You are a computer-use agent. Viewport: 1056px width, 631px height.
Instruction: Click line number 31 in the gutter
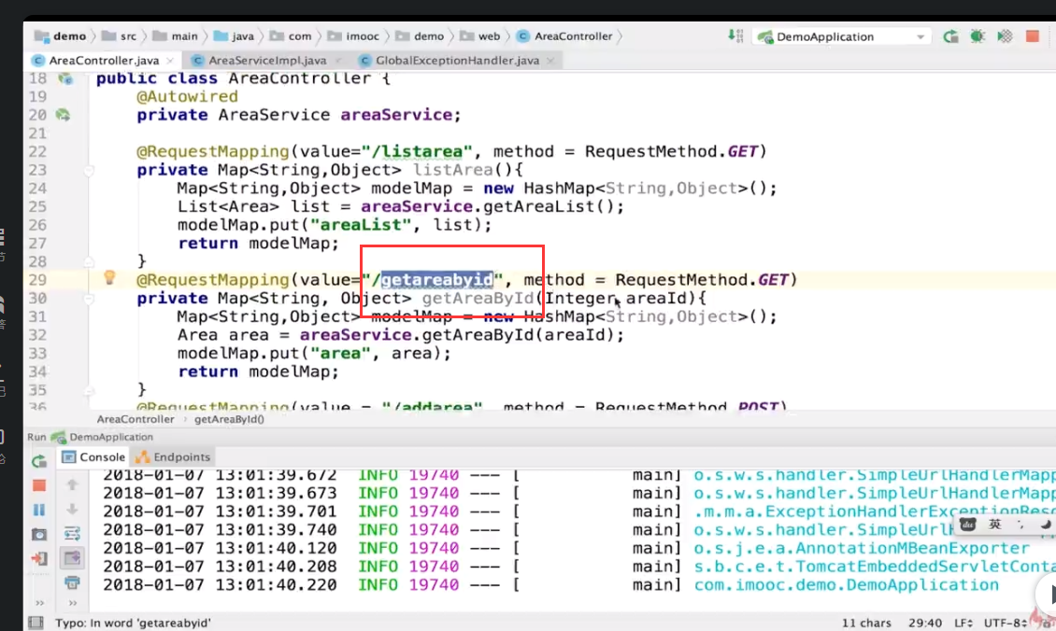tap(37, 316)
